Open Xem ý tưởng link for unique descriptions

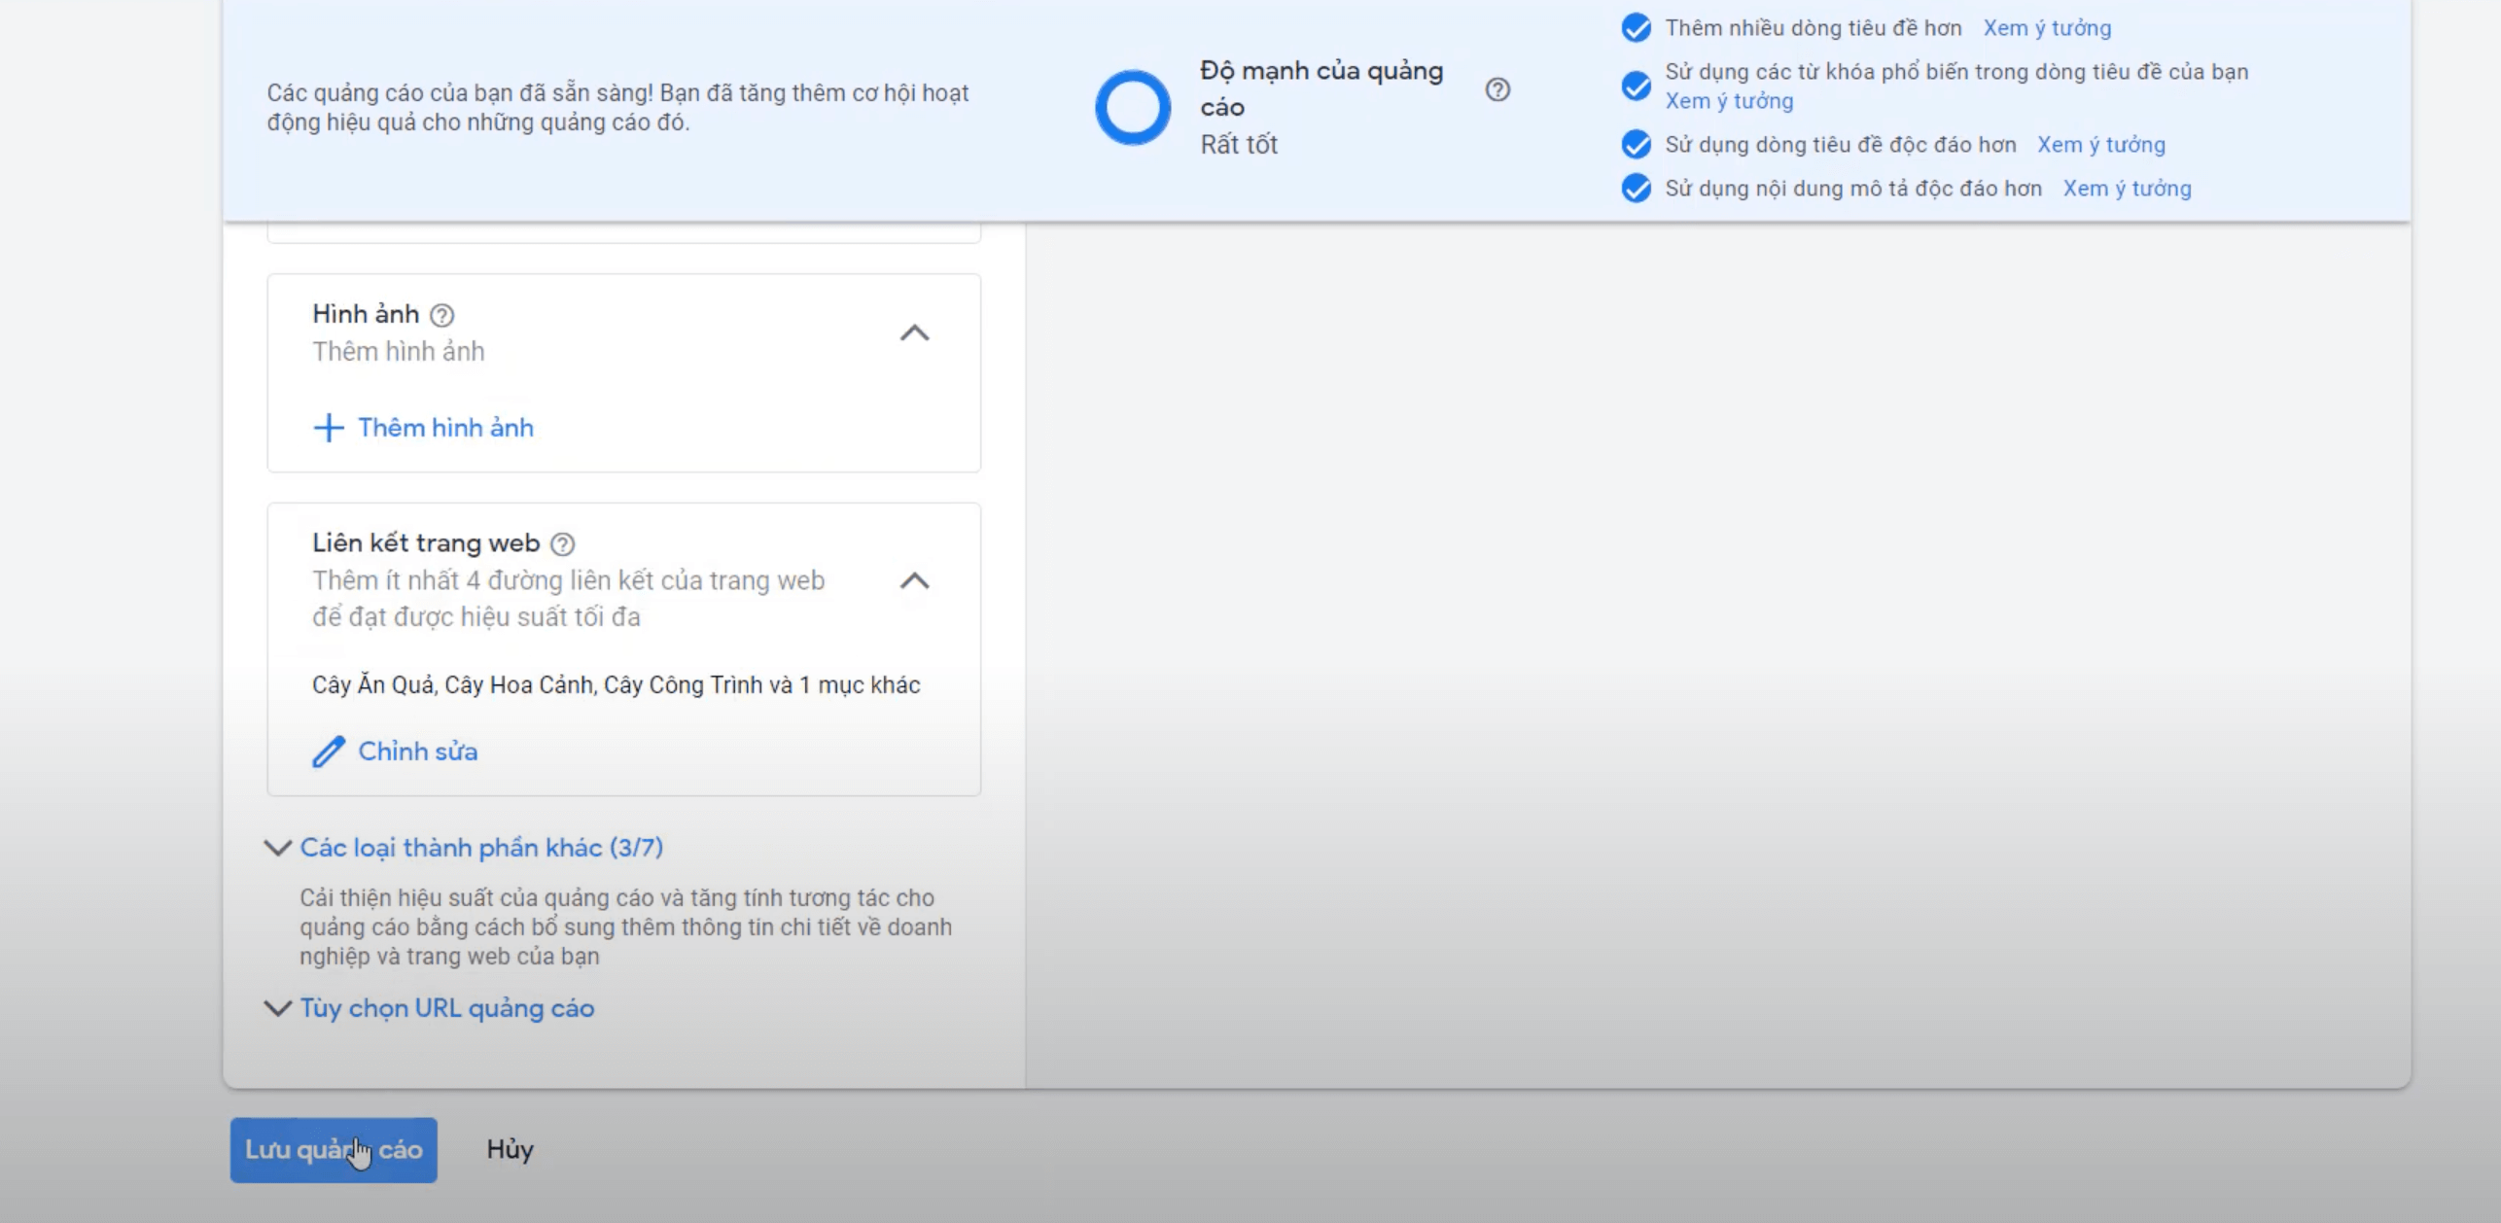(x=2127, y=189)
